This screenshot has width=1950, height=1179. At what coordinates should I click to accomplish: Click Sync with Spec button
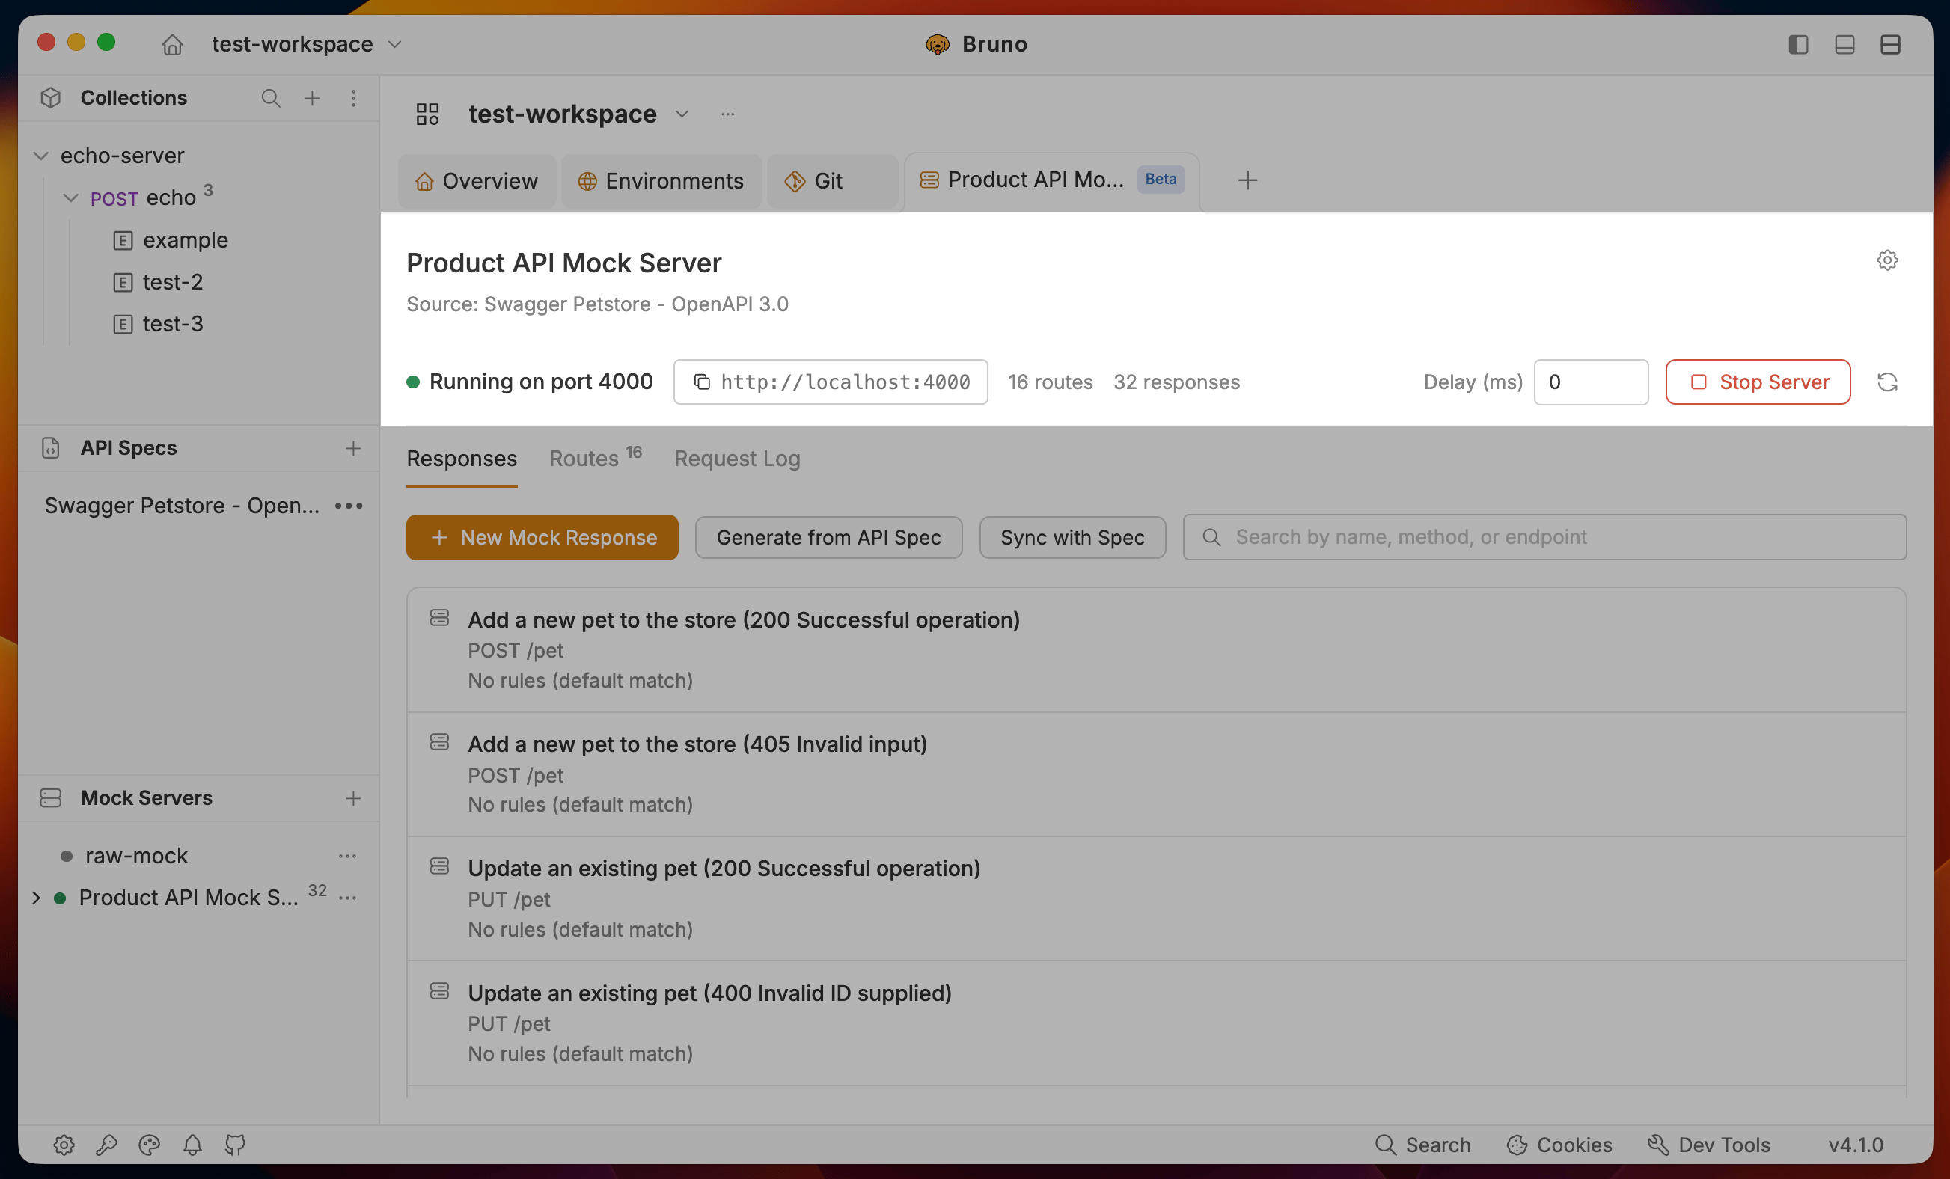pyautogui.click(x=1072, y=538)
